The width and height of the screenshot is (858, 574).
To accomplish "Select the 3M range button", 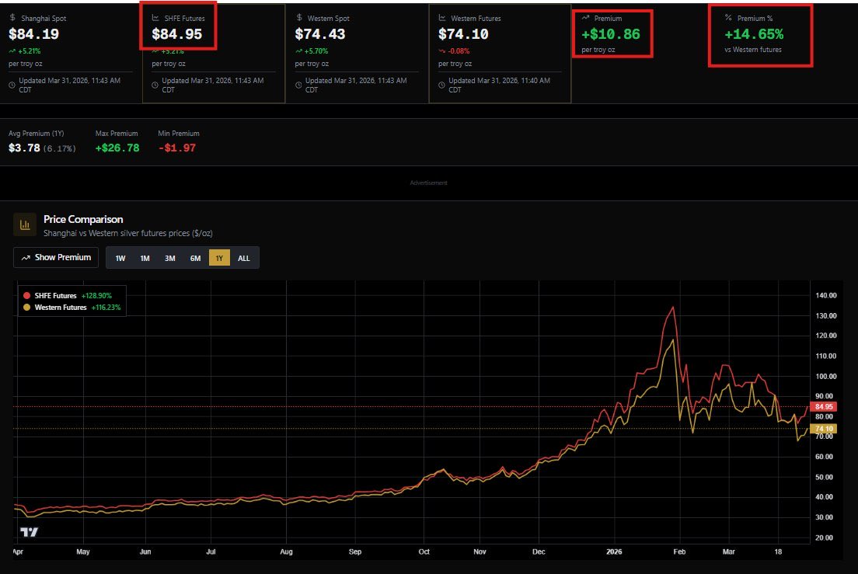I will click(x=169, y=258).
